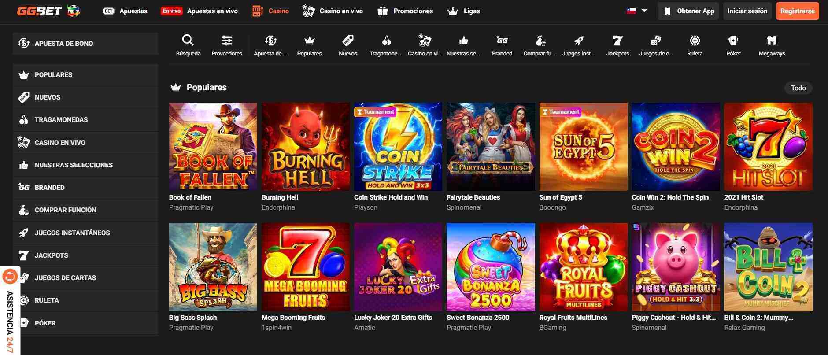Image resolution: width=828 pixels, height=355 pixels.
Task: Select the Populares crown icon in category bar
Action: pos(310,41)
